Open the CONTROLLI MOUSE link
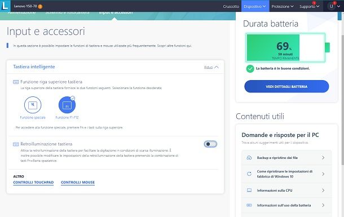Viewport: 344px width, 217px height. click(78, 183)
